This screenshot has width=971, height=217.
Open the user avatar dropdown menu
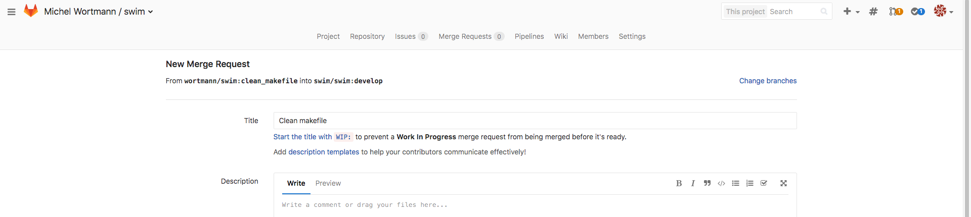pos(943,11)
